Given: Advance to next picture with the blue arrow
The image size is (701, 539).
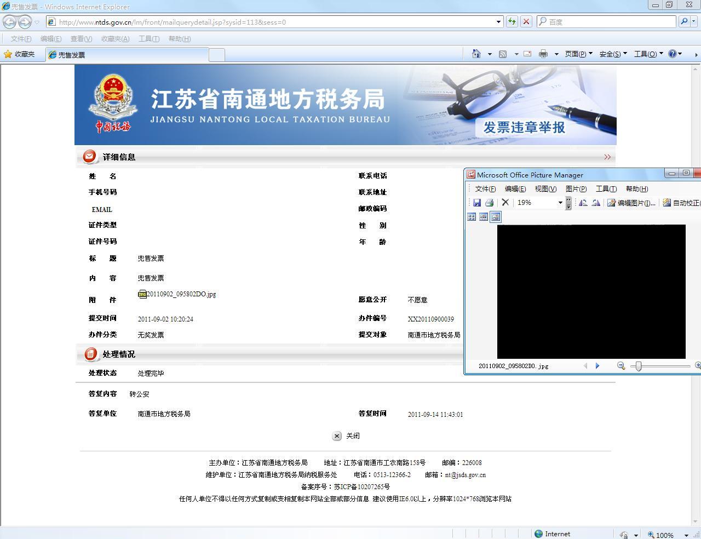Looking at the screenshot, I should click(597, 366).
